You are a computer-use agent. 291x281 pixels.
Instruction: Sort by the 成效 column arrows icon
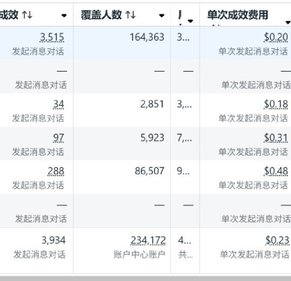tap(27, 15)
